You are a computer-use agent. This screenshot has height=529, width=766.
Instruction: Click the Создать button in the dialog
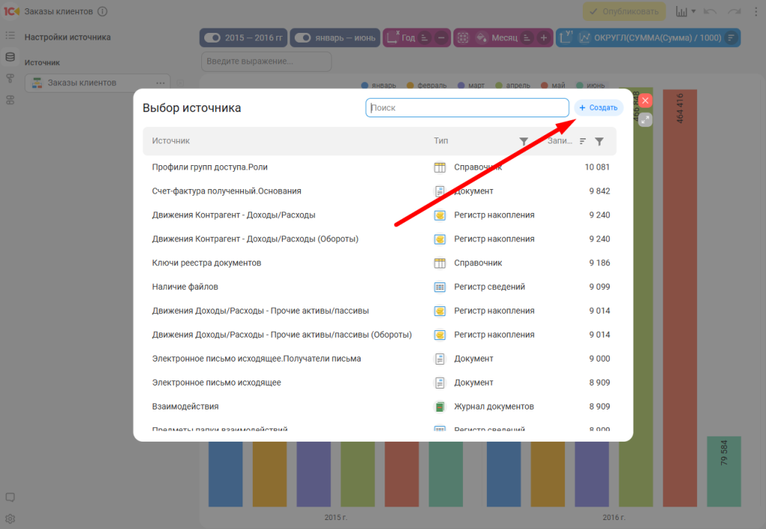(598, 108)
